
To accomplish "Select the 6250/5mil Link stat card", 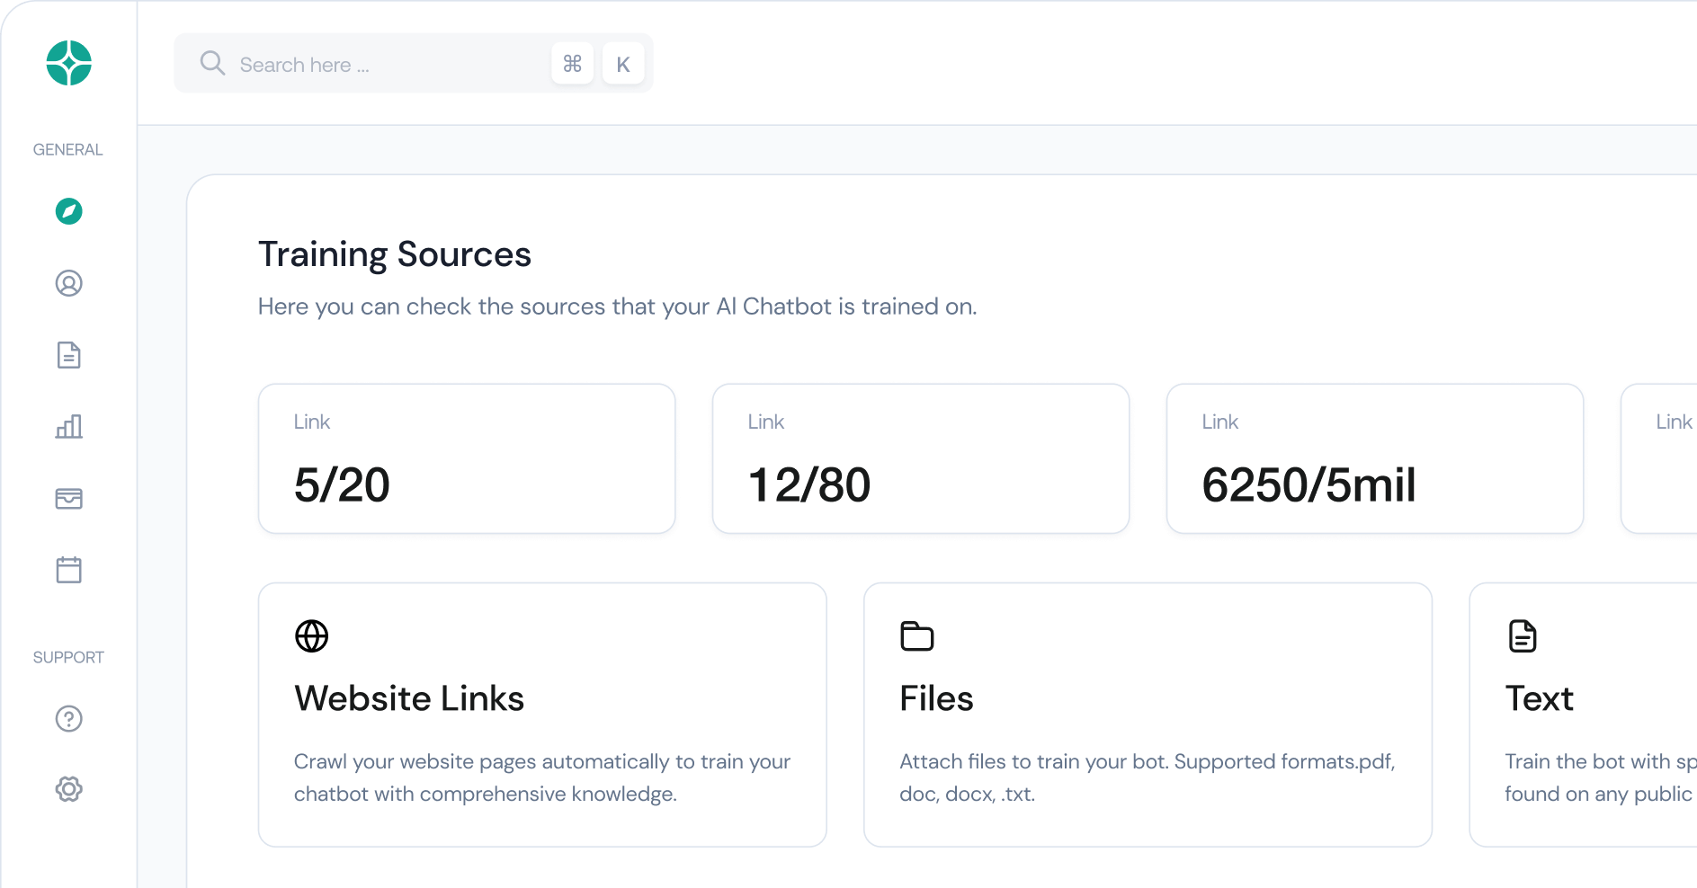I will [1374, 458].
